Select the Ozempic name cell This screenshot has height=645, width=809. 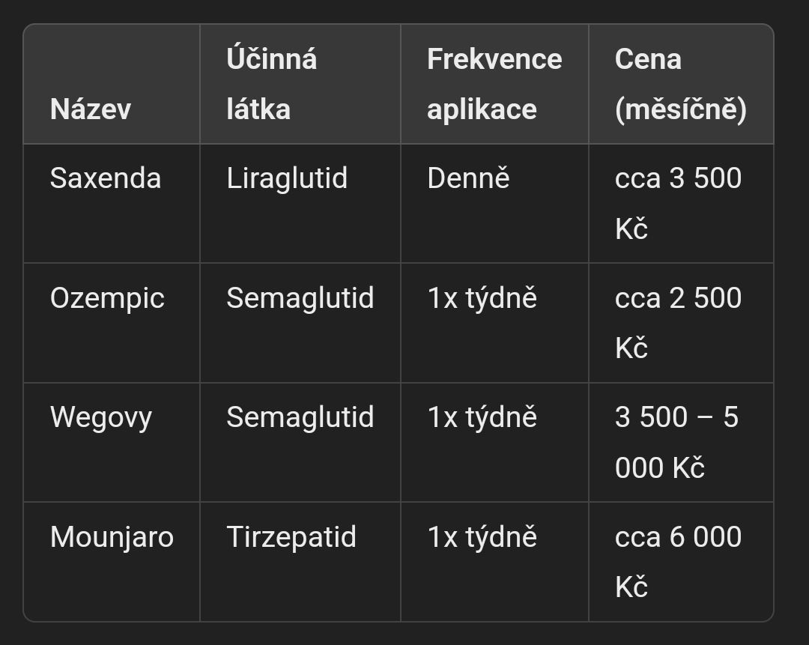point(112,323)
